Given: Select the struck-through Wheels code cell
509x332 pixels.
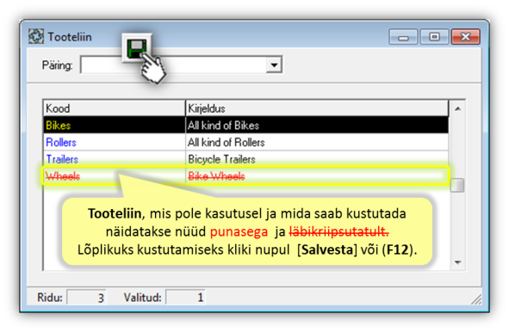Looking at the screenshot, I should pyautogui.click(x=115, y=176).
